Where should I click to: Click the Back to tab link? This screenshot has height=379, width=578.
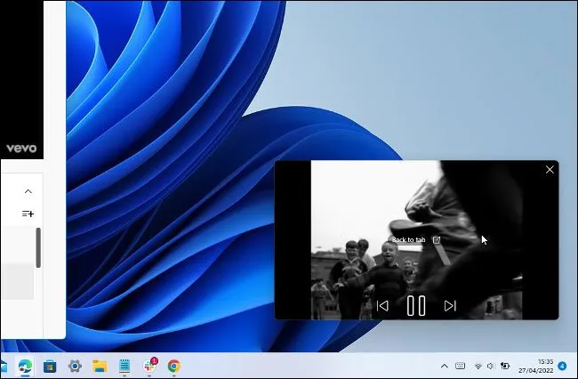pos(409,240)
